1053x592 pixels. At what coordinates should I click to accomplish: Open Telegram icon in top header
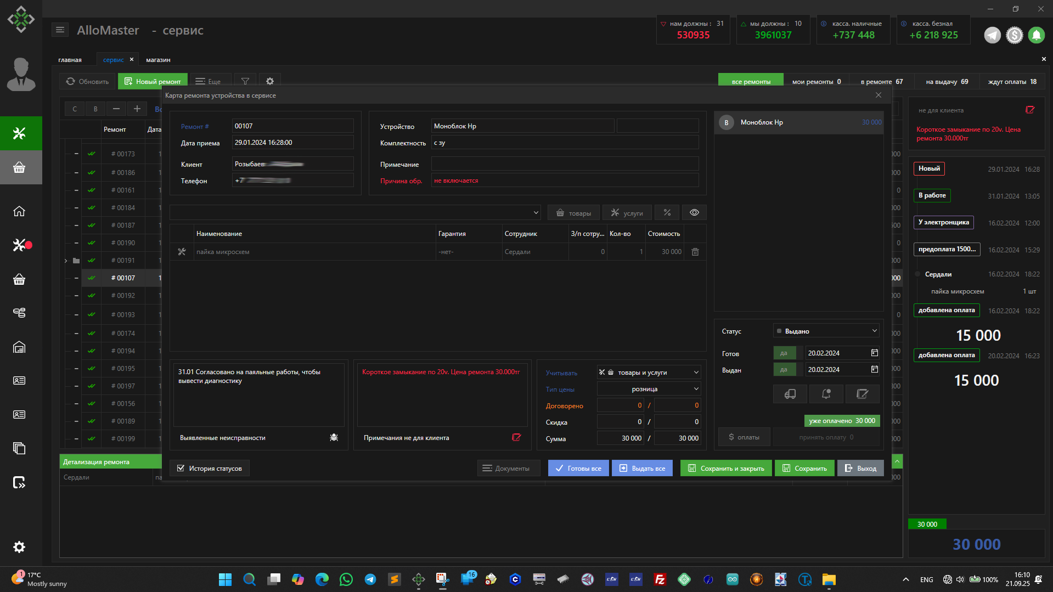pos(992,35)
